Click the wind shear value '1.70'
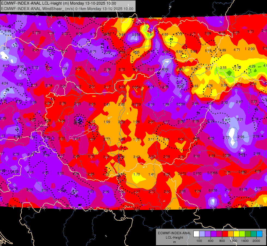 coord(137,174)
